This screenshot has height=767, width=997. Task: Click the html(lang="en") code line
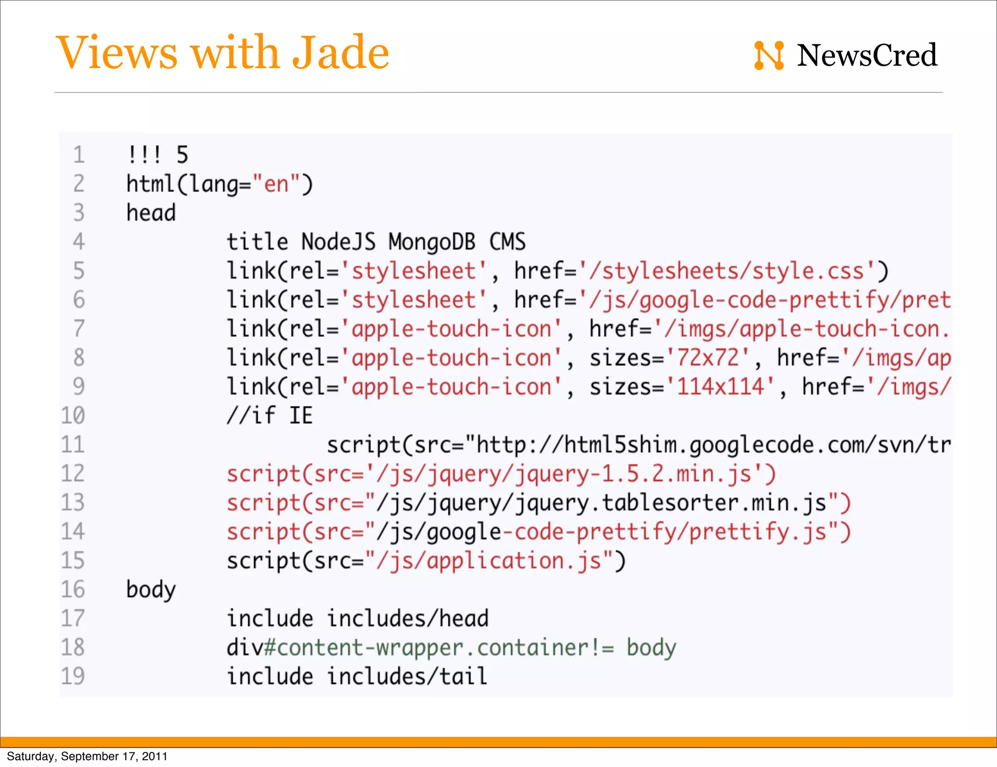pos(220,184)
